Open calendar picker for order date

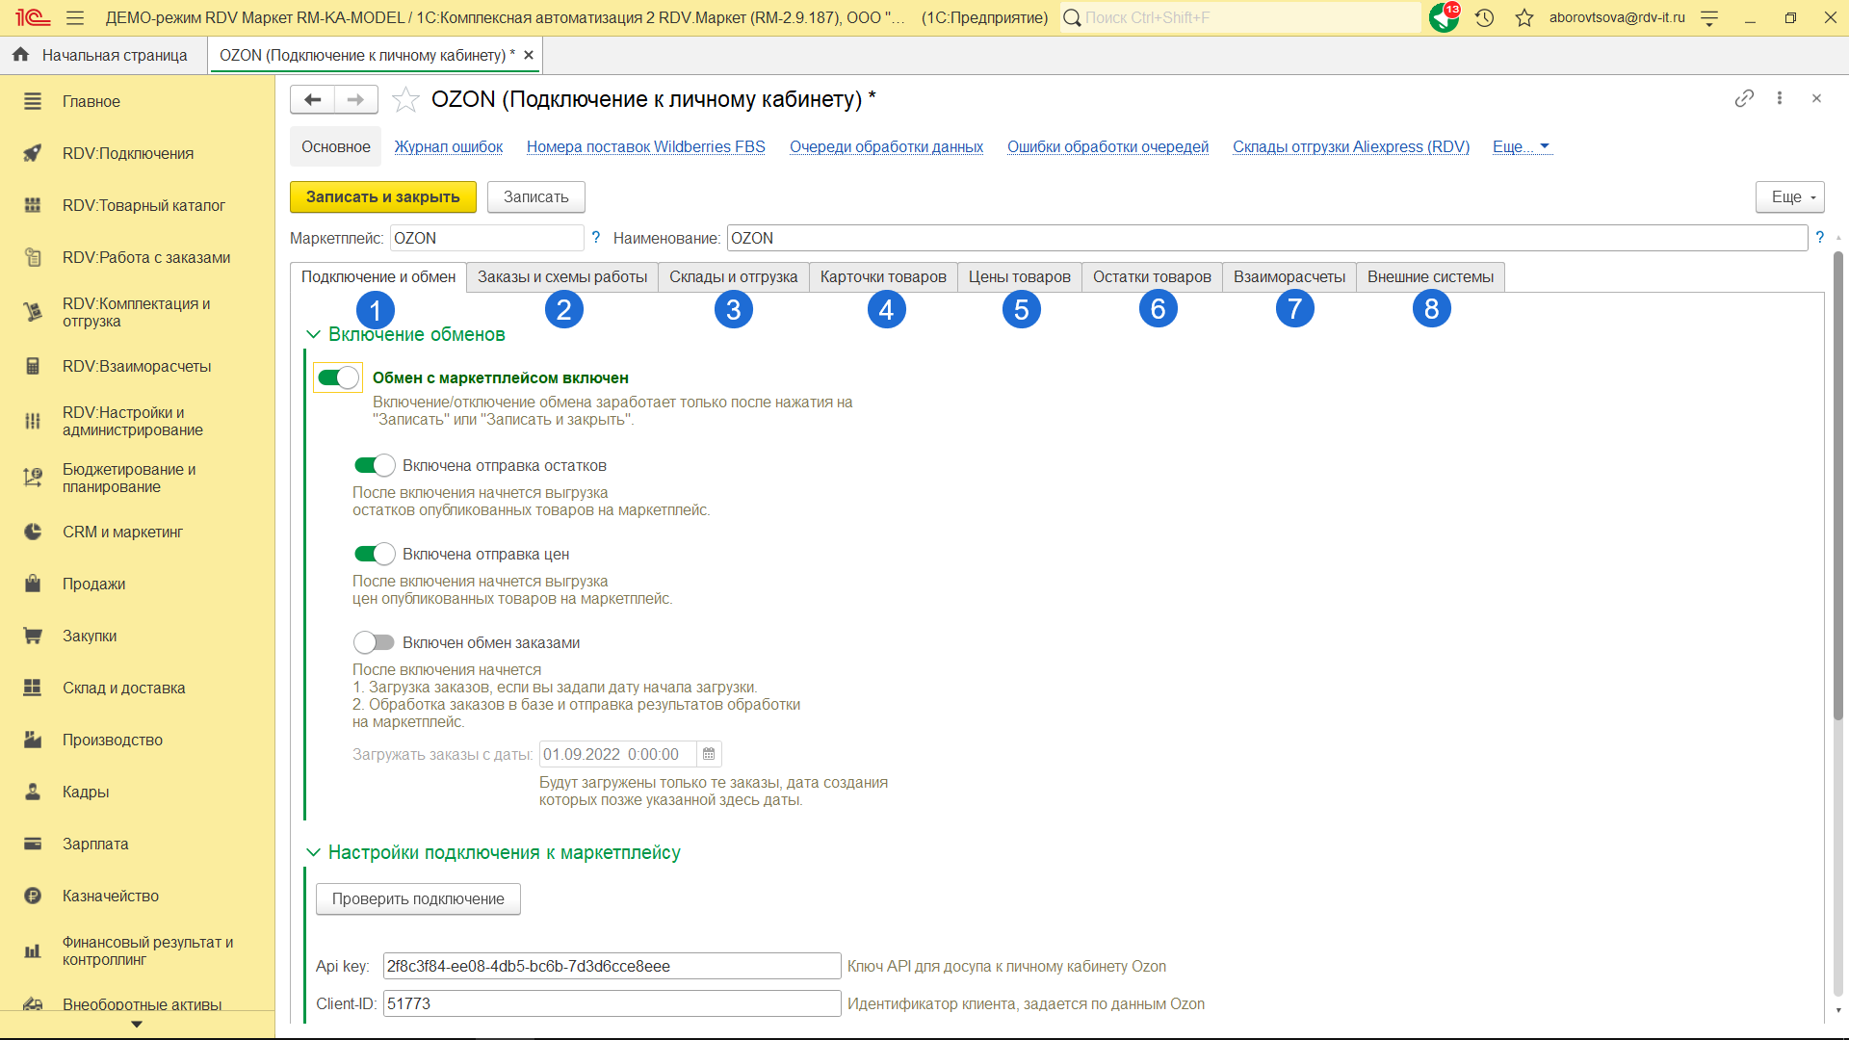(x=709, y=754)
